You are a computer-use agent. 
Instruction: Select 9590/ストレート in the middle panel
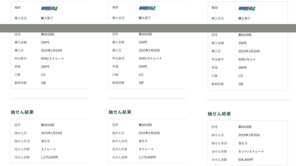click(x=150, y=58)
